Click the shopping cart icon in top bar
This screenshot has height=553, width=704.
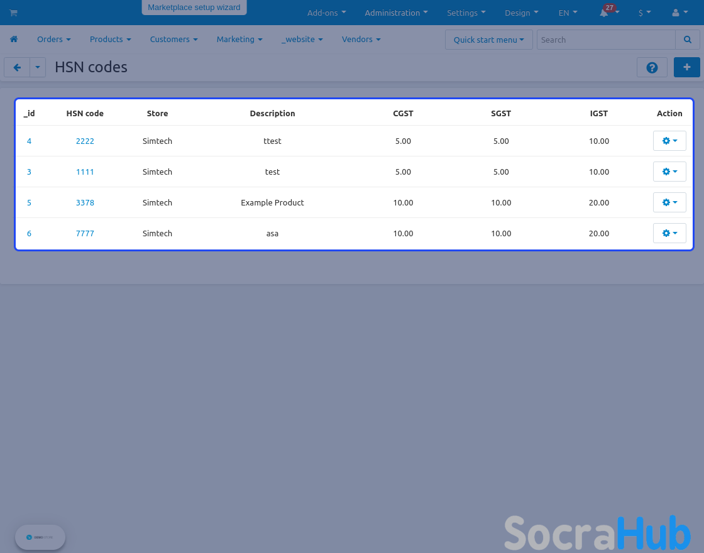[13, 13]
